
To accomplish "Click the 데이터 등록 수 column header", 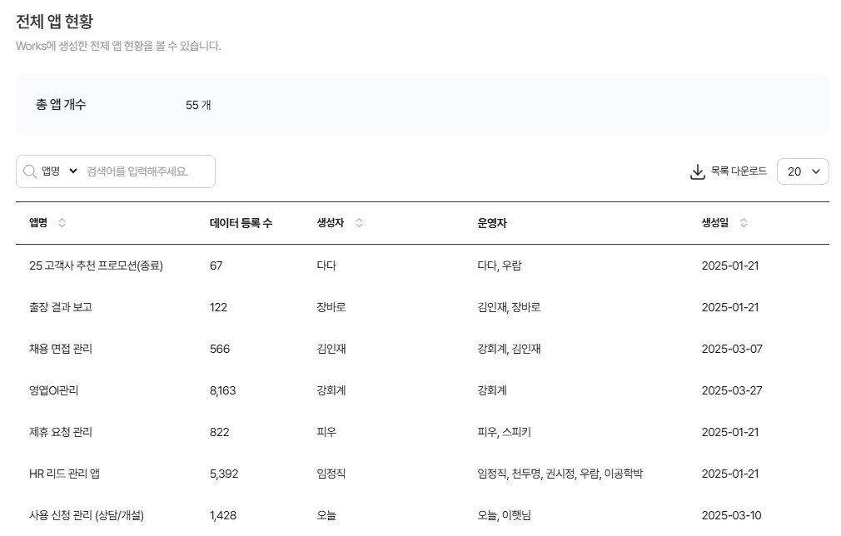I will [x=241, y=223].
